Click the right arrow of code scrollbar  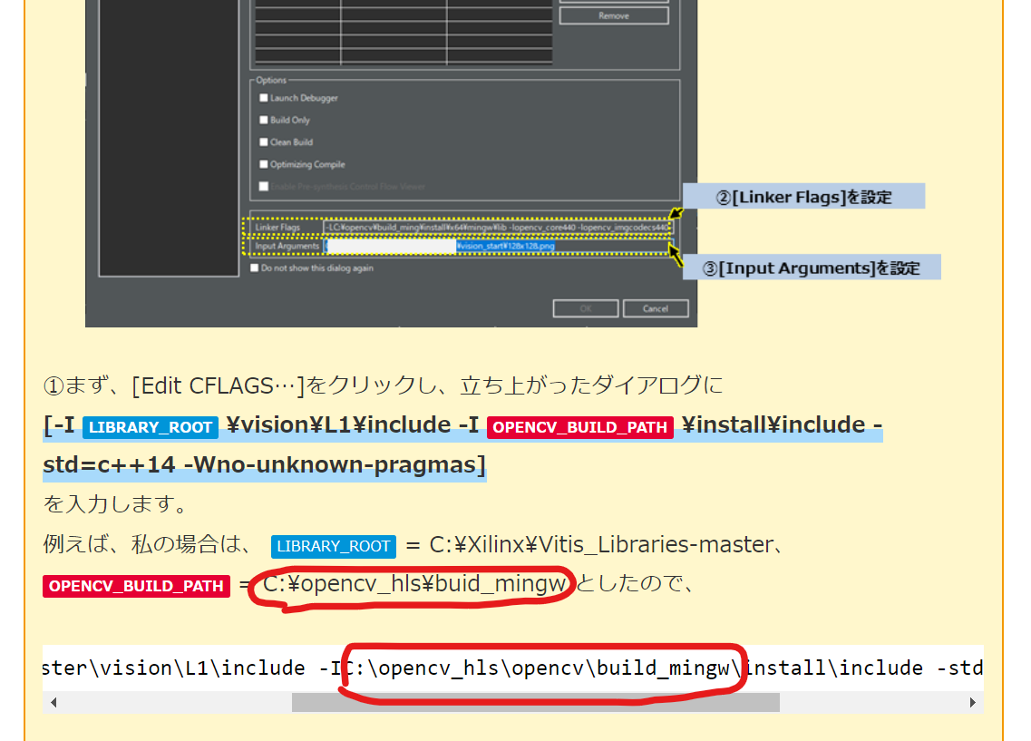972,702
